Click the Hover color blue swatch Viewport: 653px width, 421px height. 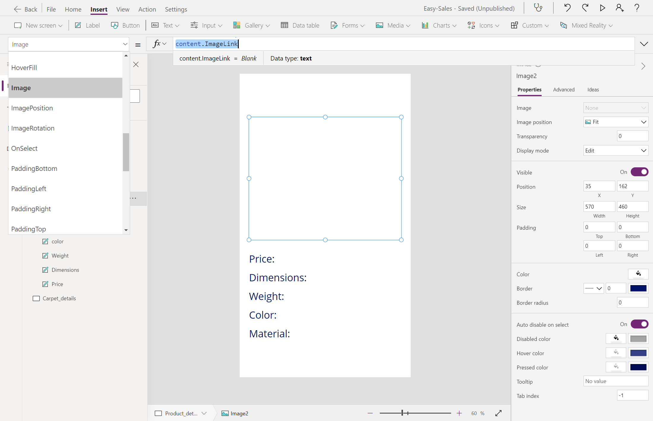pyautogui.click(x=638, y=353)
